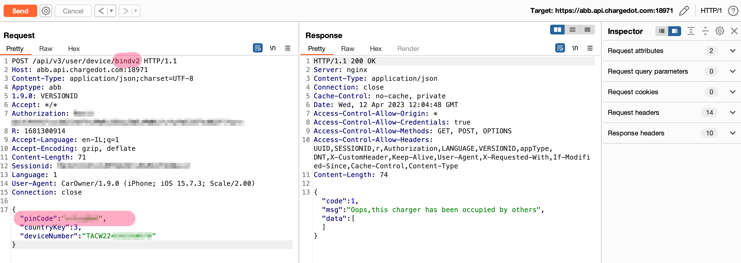
Task: Expand all Inspector sections icon
Action: pos(691,31)
